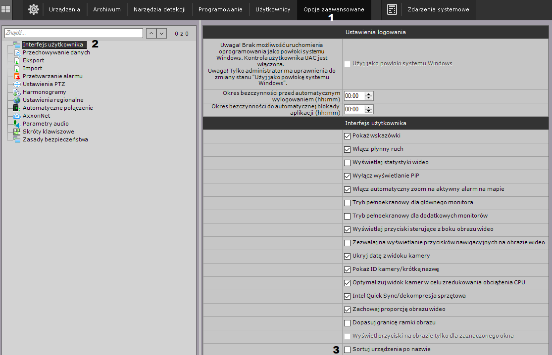
Task: Enable Wyświetlaj statystyki wideo checkbox
Action: [347, 162]
